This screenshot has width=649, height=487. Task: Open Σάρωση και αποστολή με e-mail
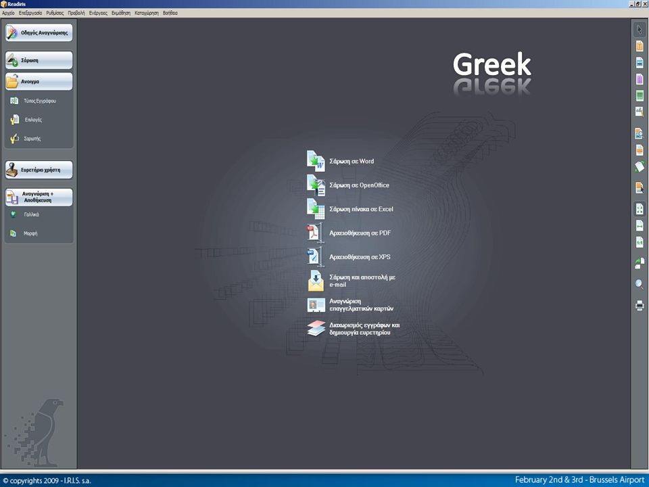[352, 281]
